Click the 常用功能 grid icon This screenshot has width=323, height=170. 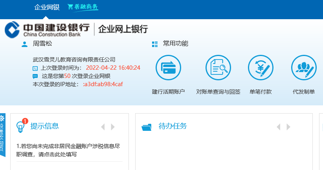pyautogui.click(x=155, y=44)
